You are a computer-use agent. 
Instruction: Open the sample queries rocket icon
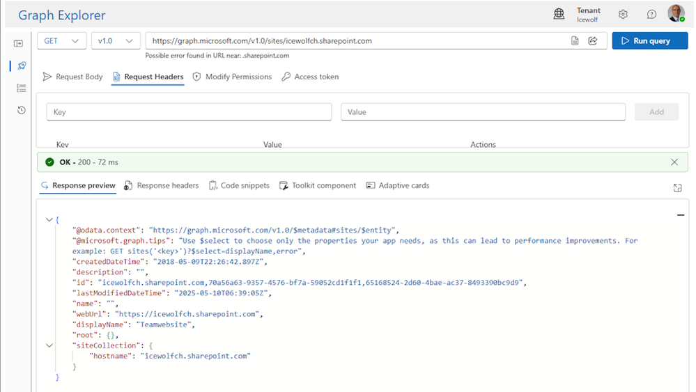[x=22, y=65]
